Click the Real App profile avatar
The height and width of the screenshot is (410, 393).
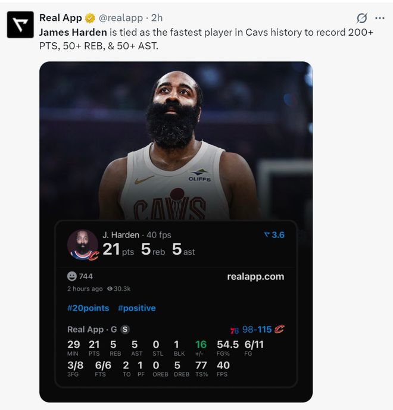tap(20, 24)
